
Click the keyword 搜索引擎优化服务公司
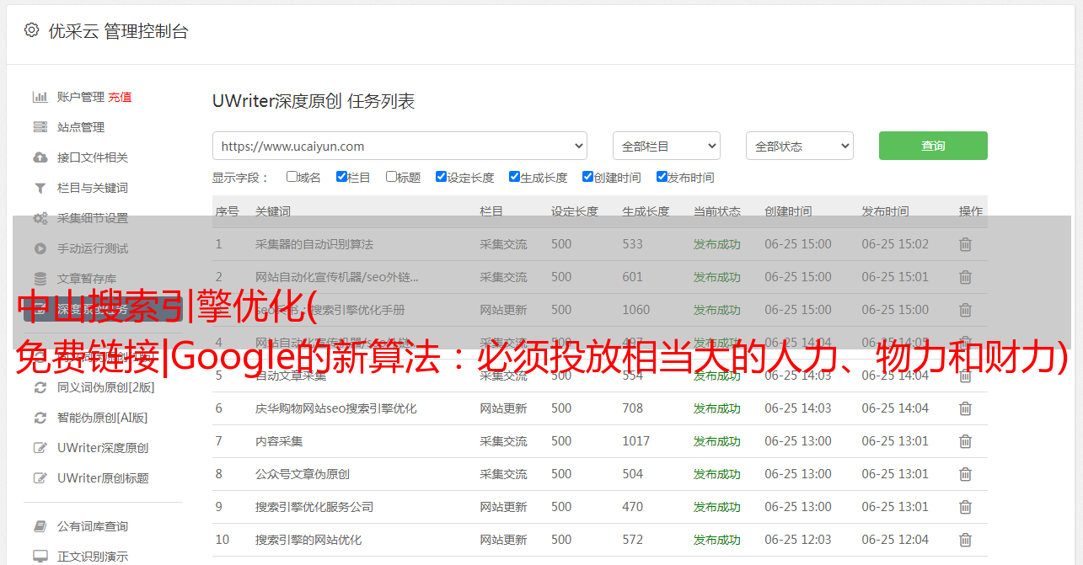[314, 507]
